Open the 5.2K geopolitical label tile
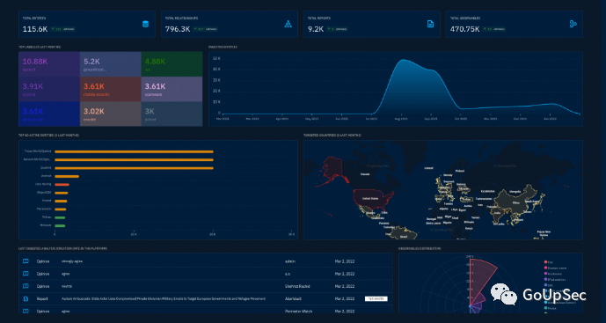The height and width of the screenshot is (323, 606). click(111, 64)
